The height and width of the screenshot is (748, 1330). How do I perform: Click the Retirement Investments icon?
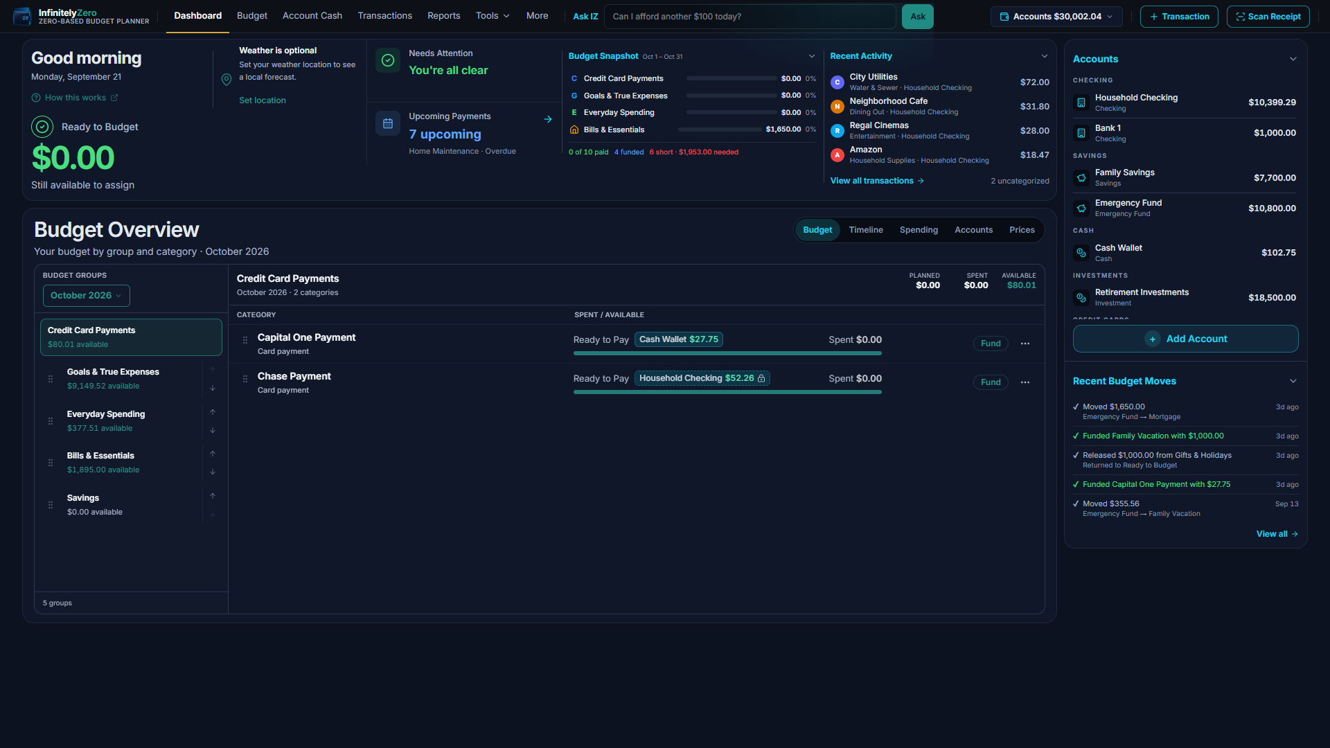pos(1081,298)
